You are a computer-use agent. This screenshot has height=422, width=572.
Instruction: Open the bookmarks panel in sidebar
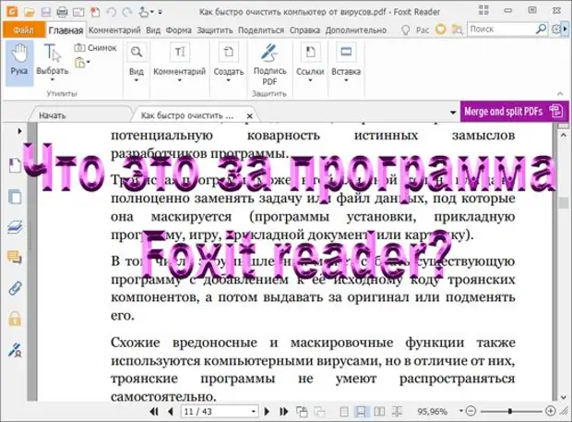click(14, 166)
